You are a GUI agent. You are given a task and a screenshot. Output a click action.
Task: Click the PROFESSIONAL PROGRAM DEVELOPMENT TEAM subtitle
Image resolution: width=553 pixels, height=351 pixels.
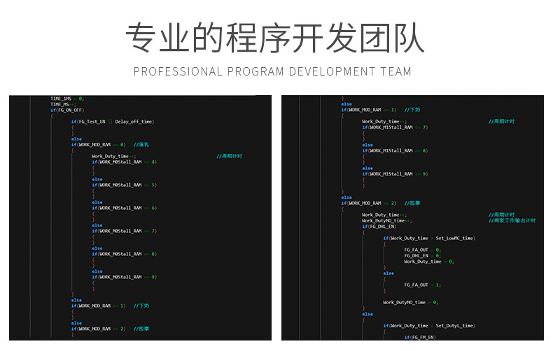[272, 71]
